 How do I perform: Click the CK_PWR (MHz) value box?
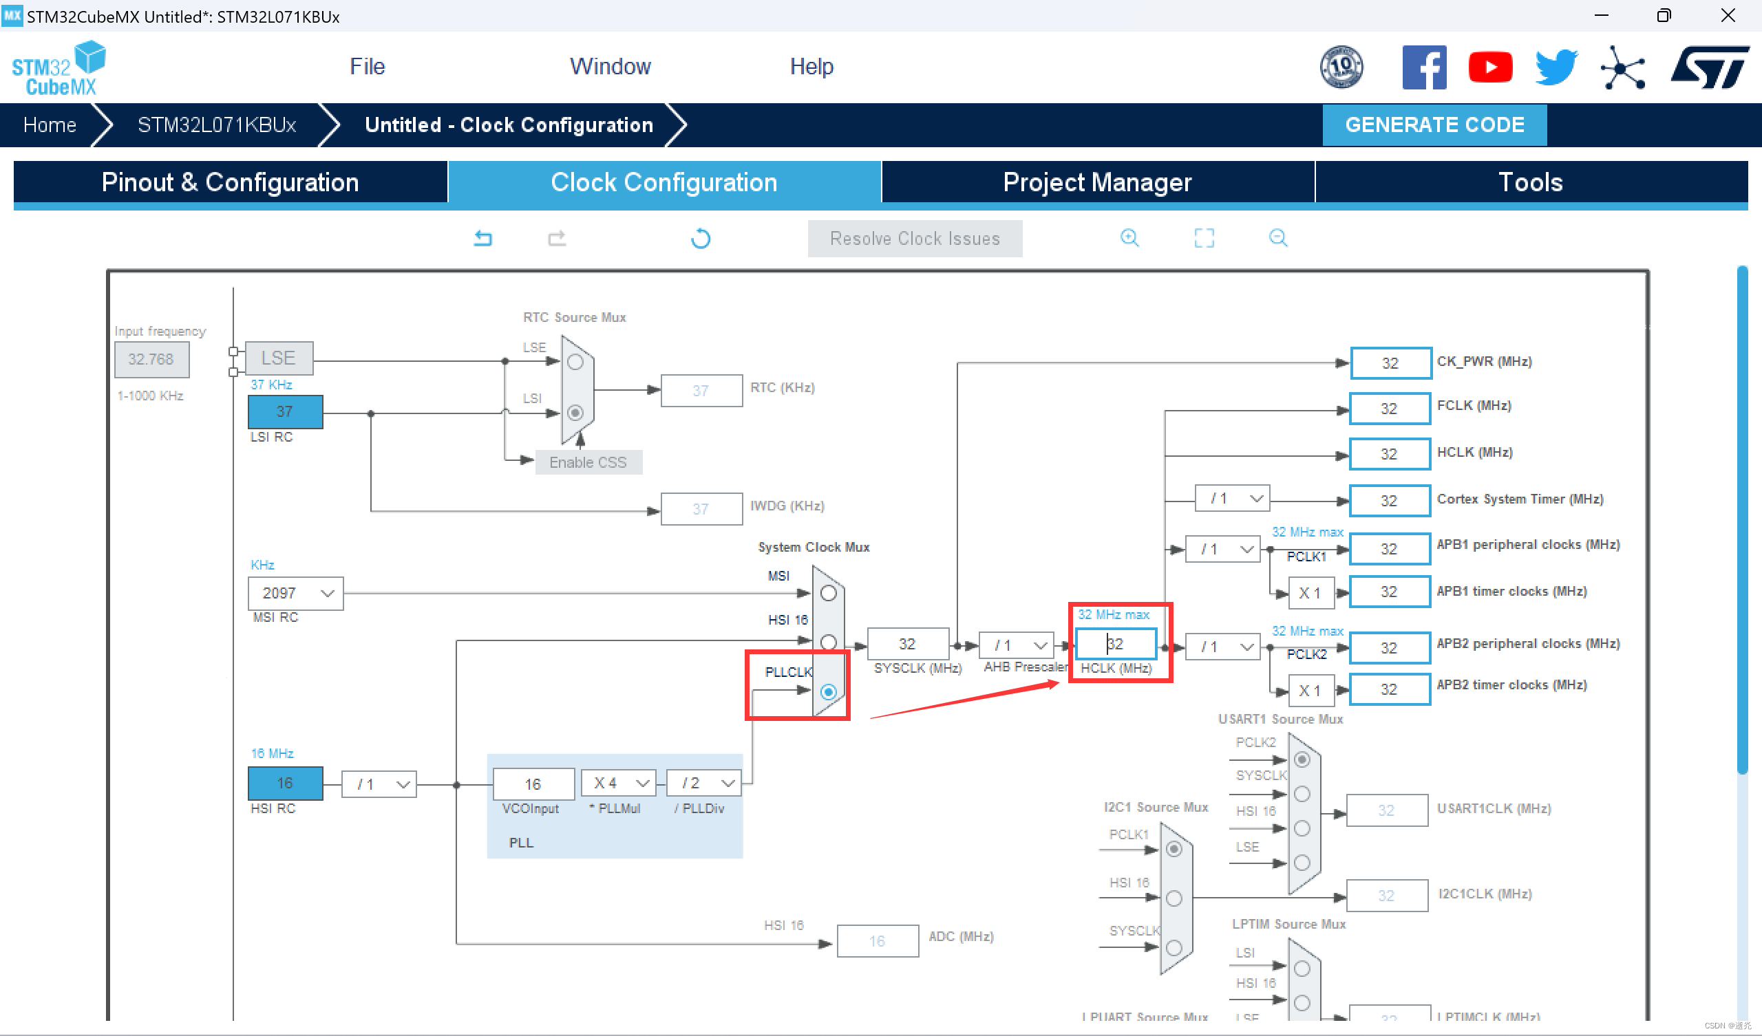[x=1391, y=363]
